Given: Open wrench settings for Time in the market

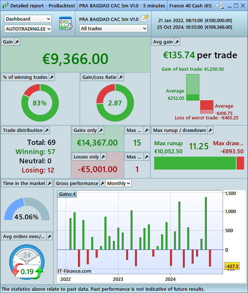Looking at the screenshot, I should click(49, 183).
